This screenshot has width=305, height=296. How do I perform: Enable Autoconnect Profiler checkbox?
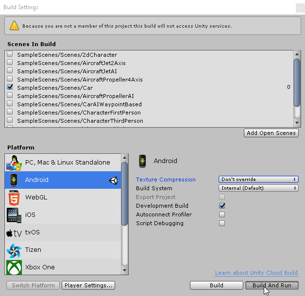tap(222, 214)
